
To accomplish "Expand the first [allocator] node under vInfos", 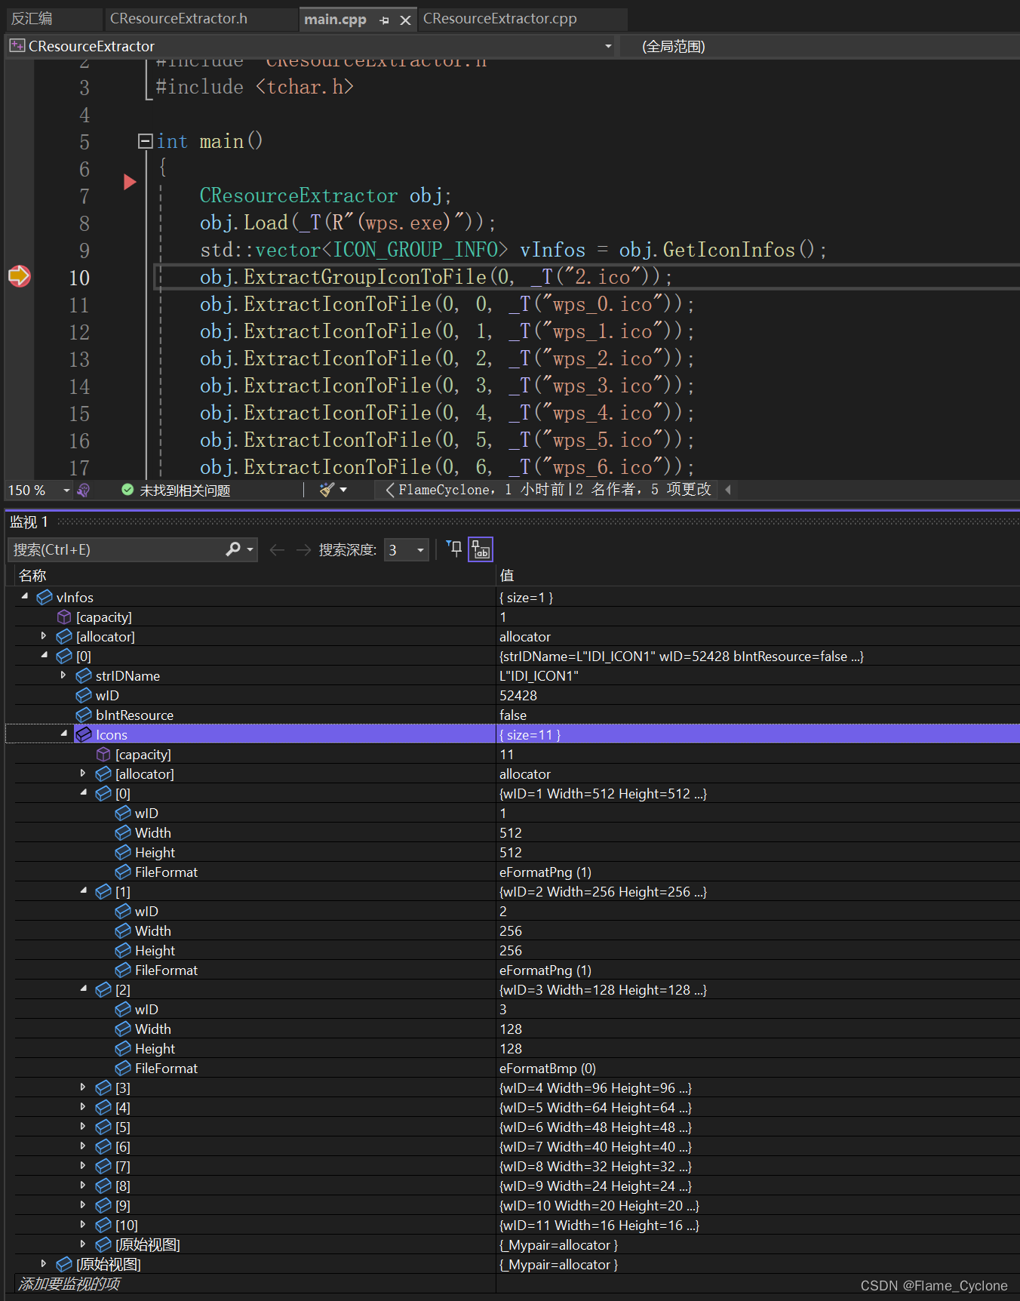I will (44, 636).
